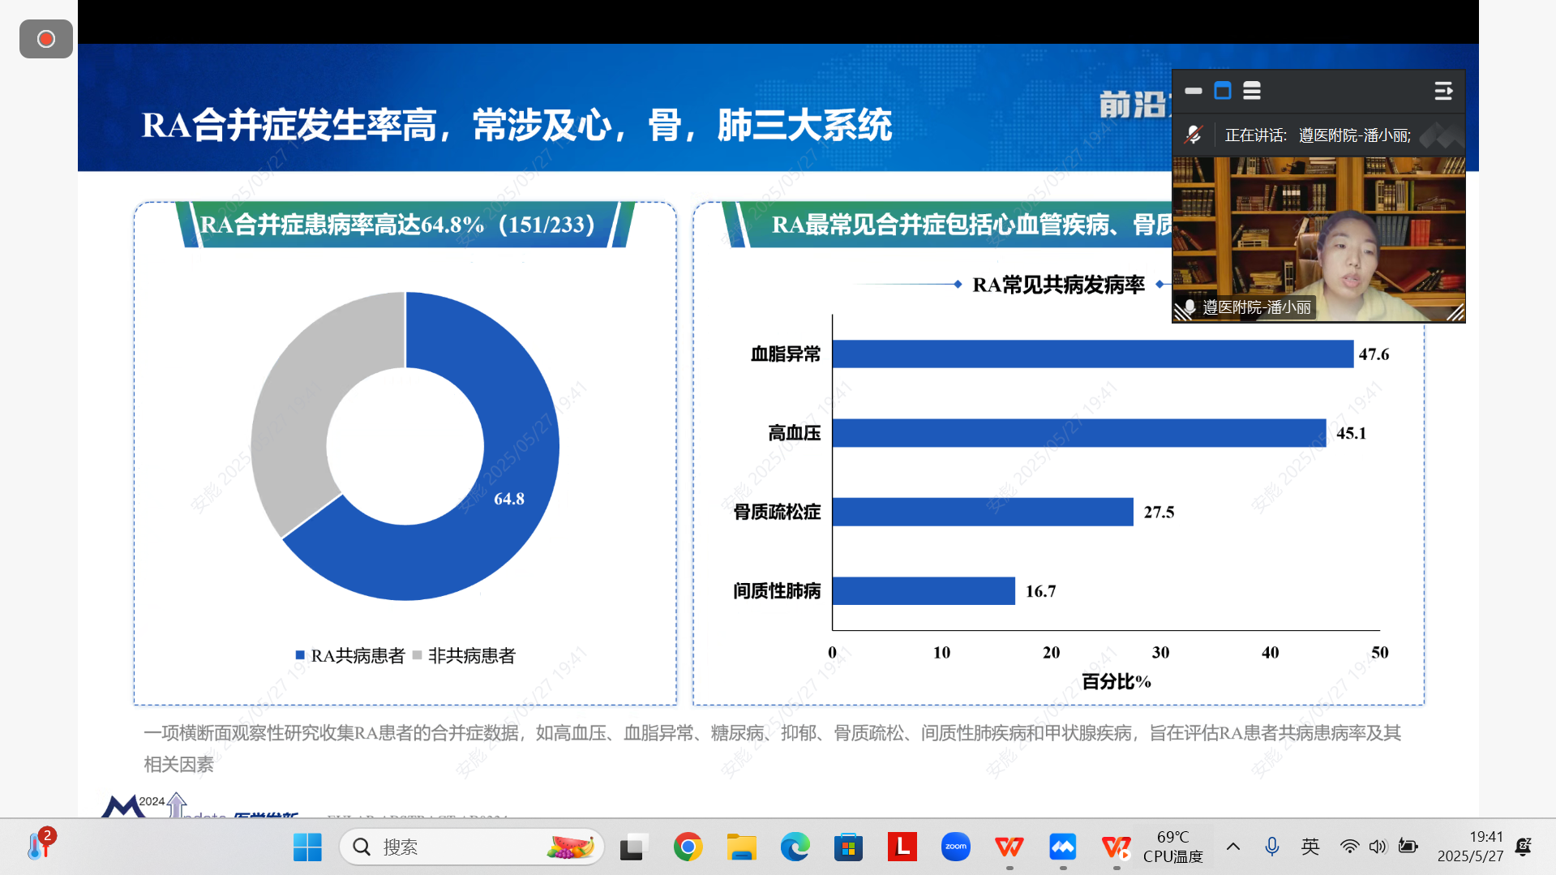
Task: Click the chart title RA常见共病发病率
Action: (1058, 285)
